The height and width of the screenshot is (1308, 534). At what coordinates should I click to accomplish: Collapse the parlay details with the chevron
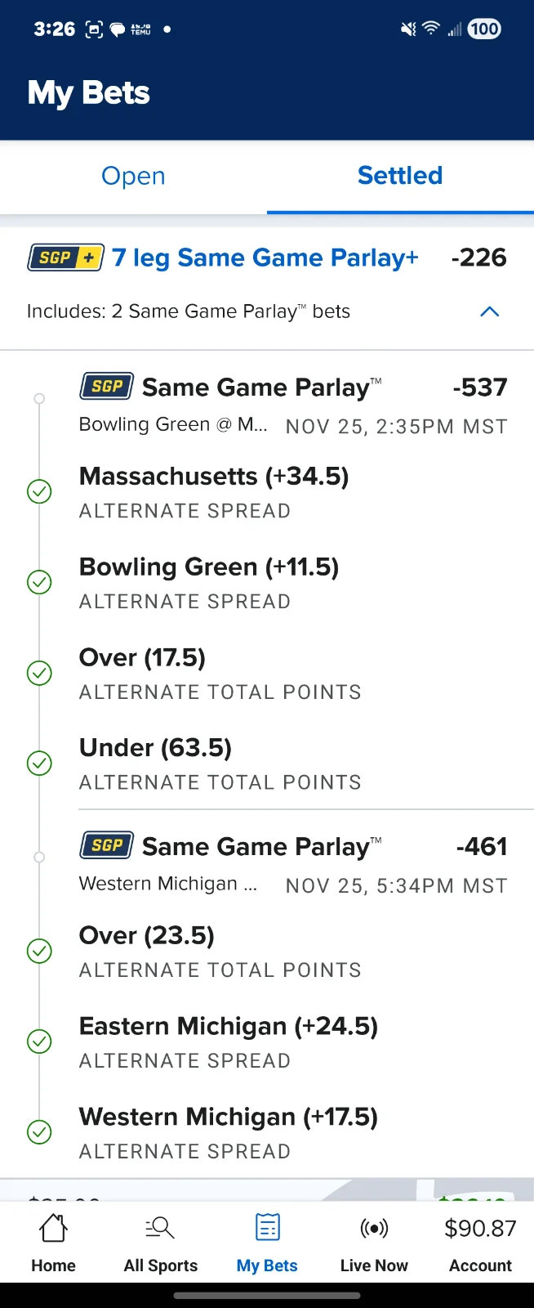(x=489, y=311)
